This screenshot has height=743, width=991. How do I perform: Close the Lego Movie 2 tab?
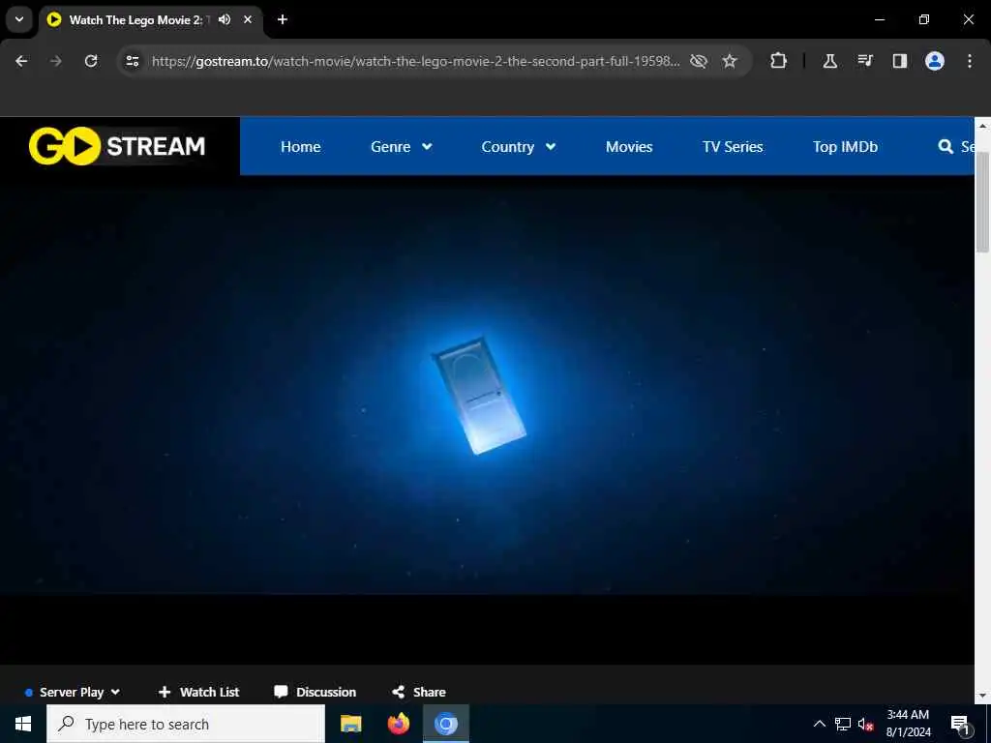[248, 19]
